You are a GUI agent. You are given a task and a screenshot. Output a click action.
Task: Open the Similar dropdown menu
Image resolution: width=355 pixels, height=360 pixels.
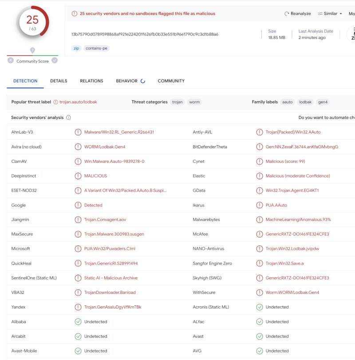pyautogui.click(x=330, y=14)
